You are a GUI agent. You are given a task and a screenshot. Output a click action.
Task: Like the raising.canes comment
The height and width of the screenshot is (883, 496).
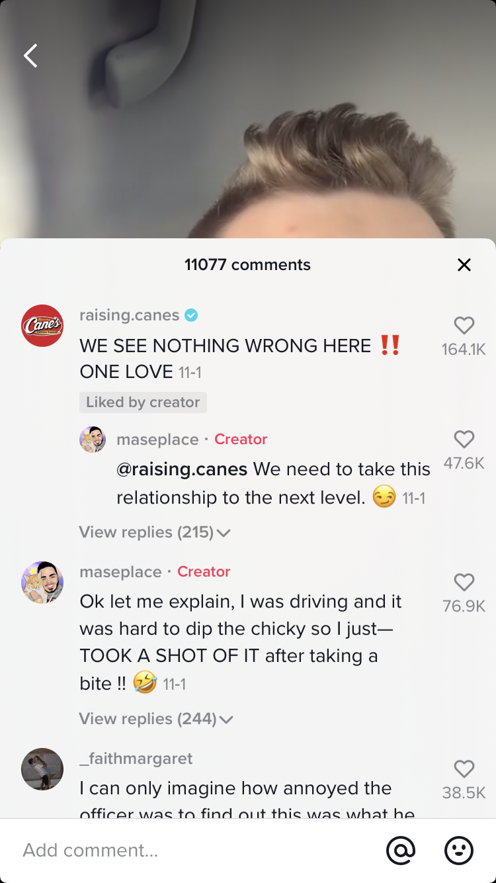[x=464, y=326]
